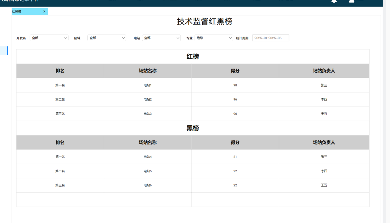Click the 场站负责人 header in the 红榜 table
This screenshot has width=390, height=223.
pyautogui.click(x=324, y=71)
